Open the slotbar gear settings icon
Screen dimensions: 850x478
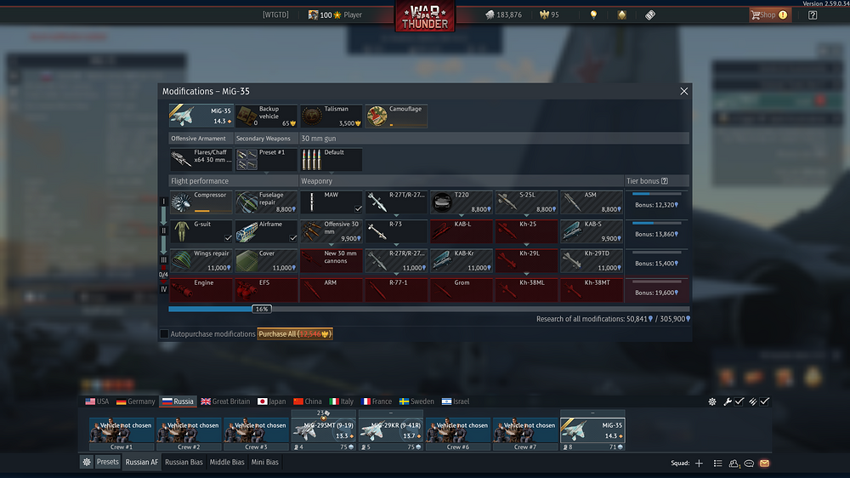[712, 401]
